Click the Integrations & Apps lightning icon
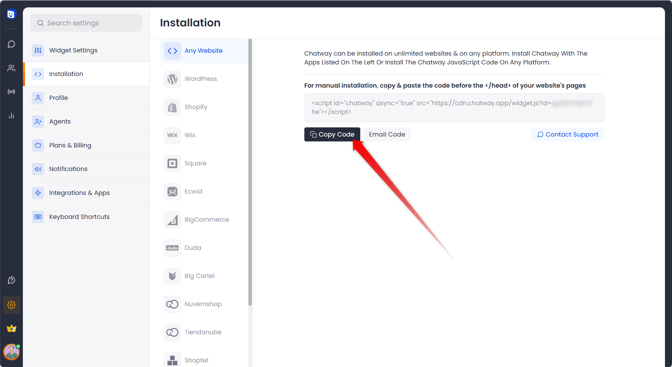 tap(38, 193)
